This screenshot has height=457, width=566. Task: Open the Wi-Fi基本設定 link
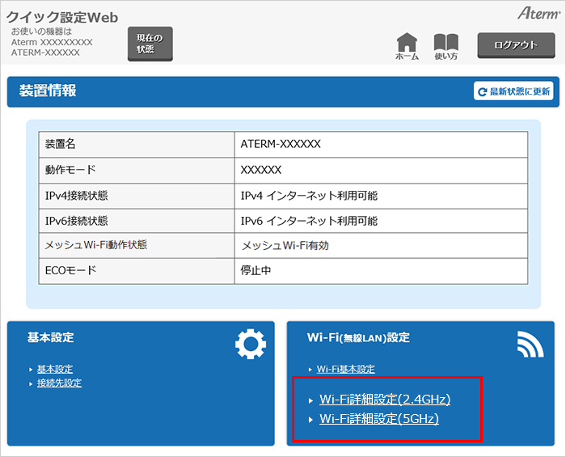pos(345,369)
